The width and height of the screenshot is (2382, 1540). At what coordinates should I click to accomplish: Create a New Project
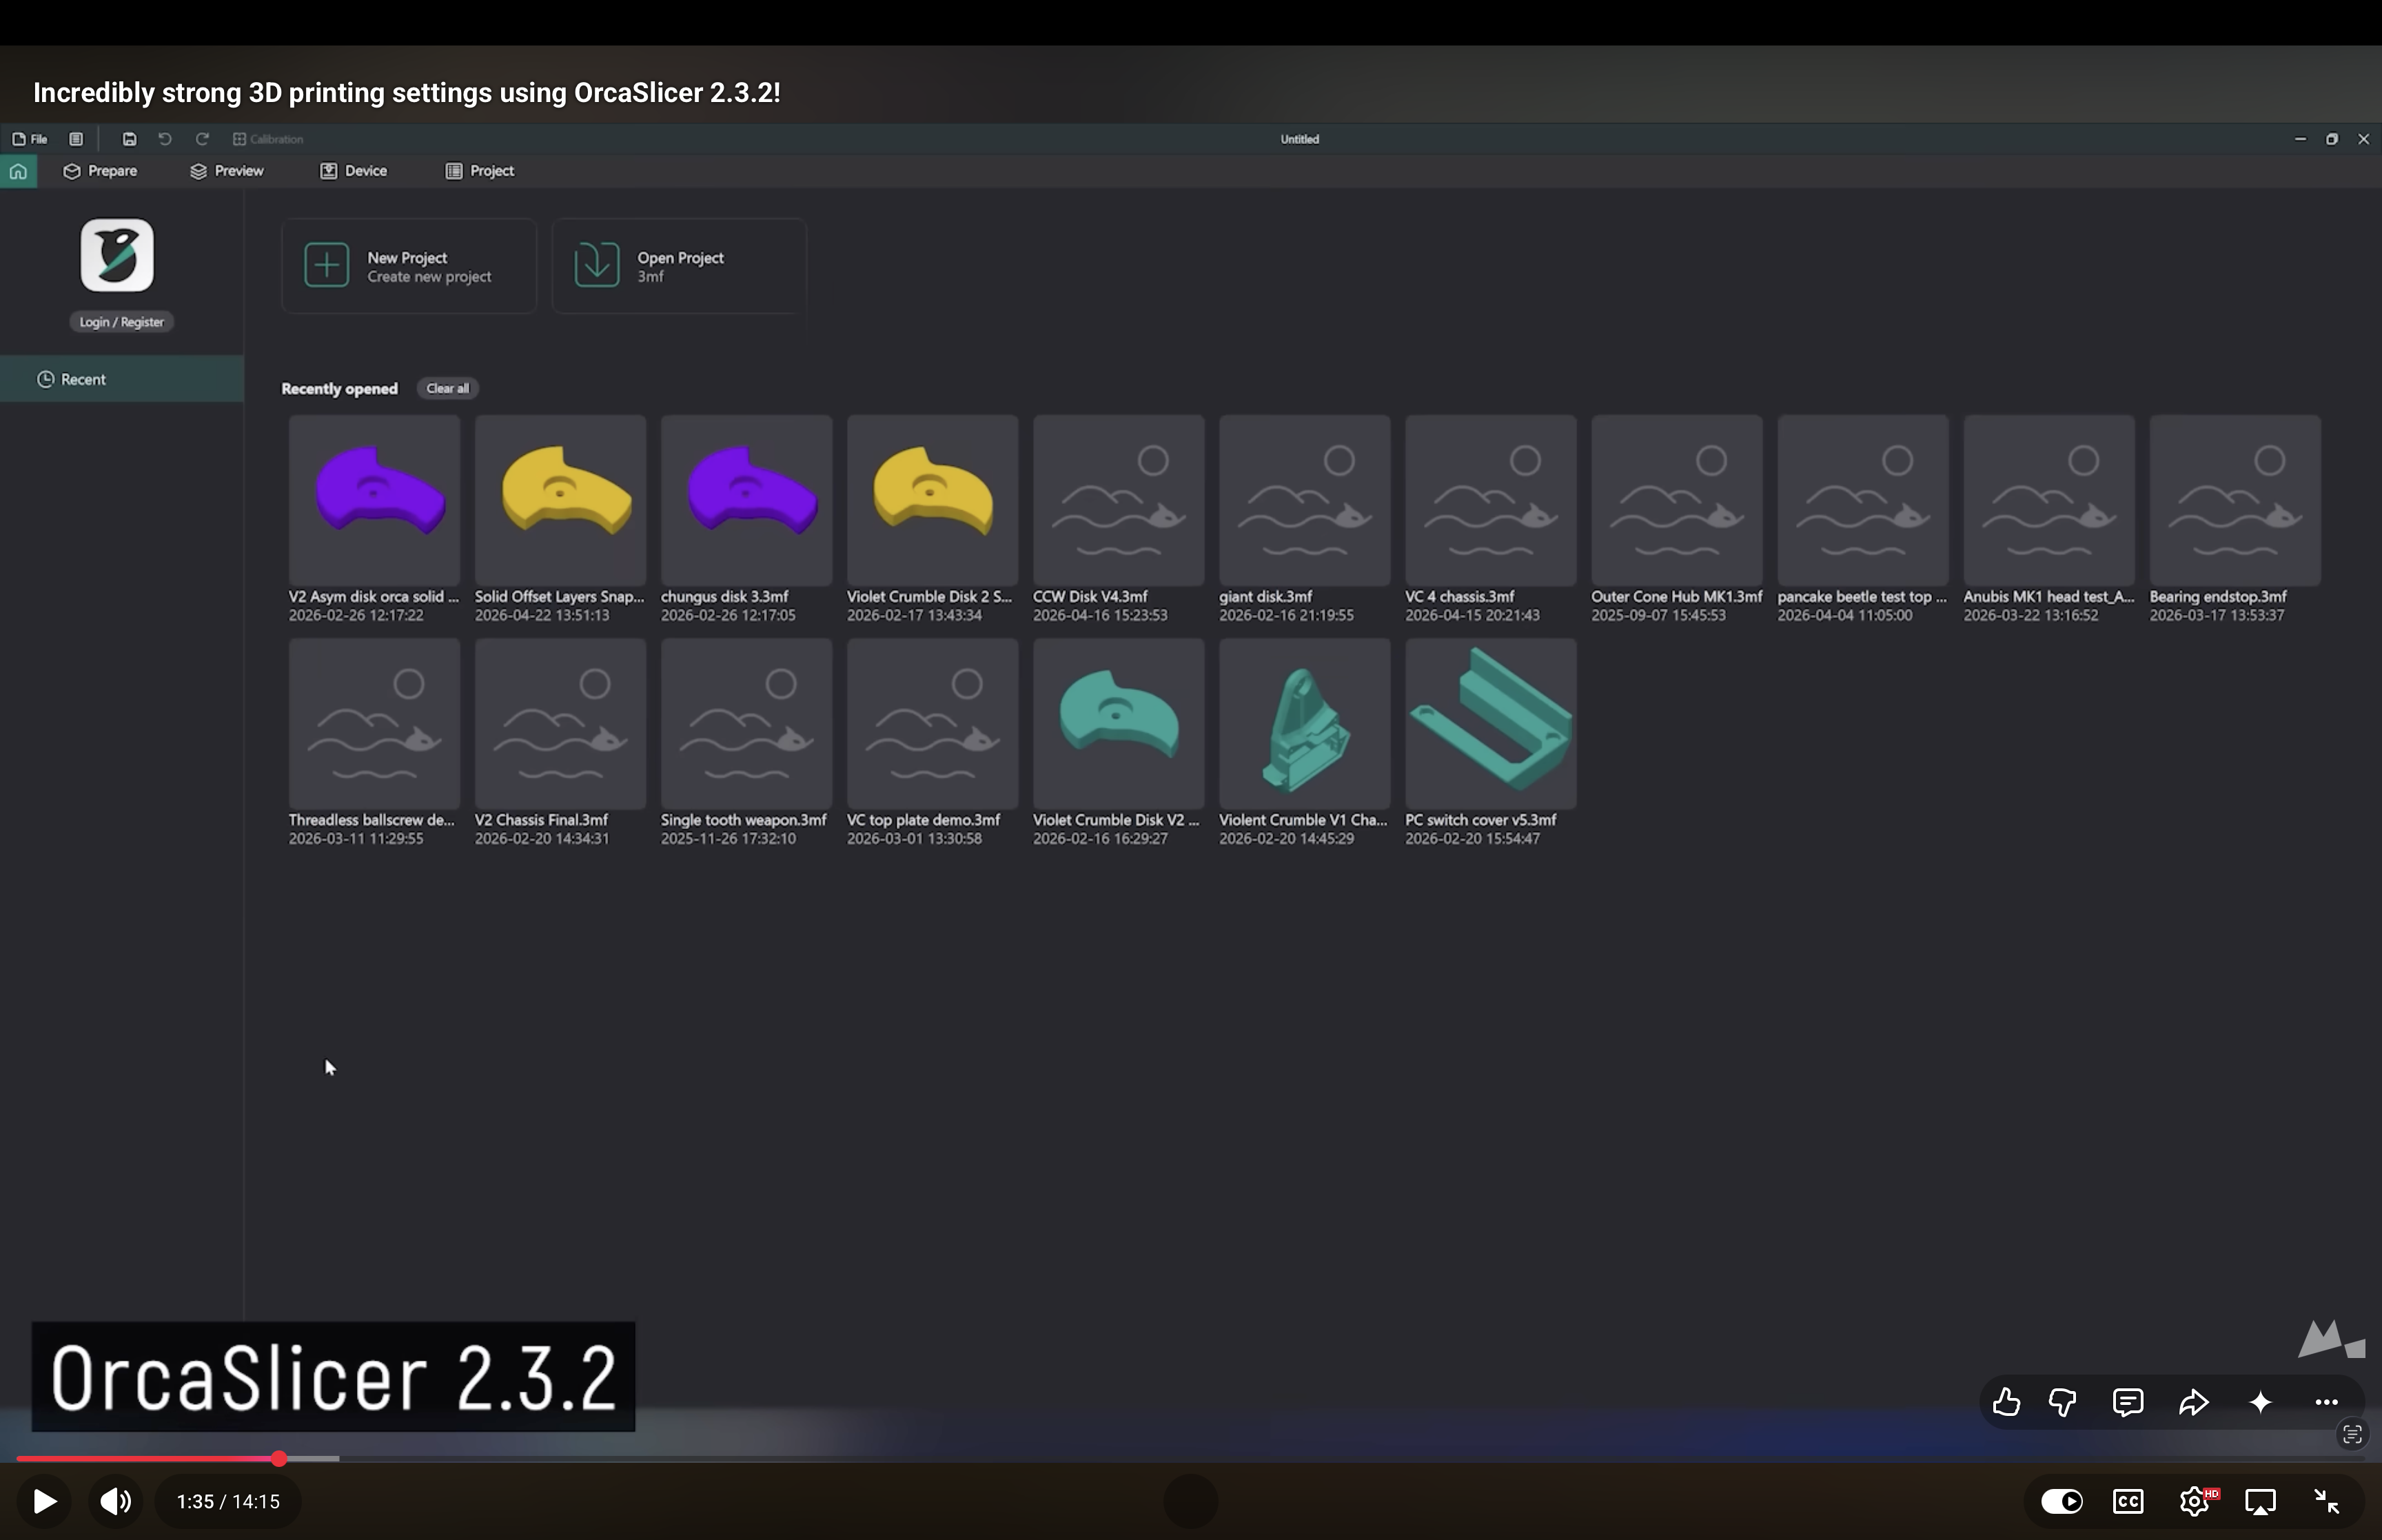pyautogui.click(x=409, y=266)
